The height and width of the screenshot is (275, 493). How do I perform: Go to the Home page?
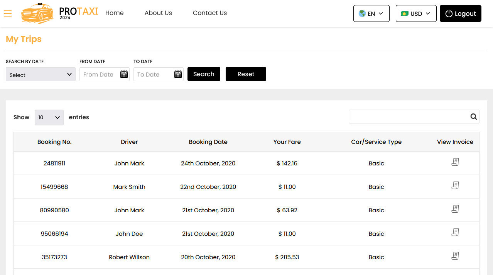coord(115,13)
